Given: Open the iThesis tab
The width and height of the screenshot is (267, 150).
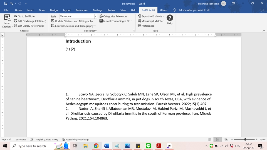Looking at the screenshot, I should tap(164, 10).
